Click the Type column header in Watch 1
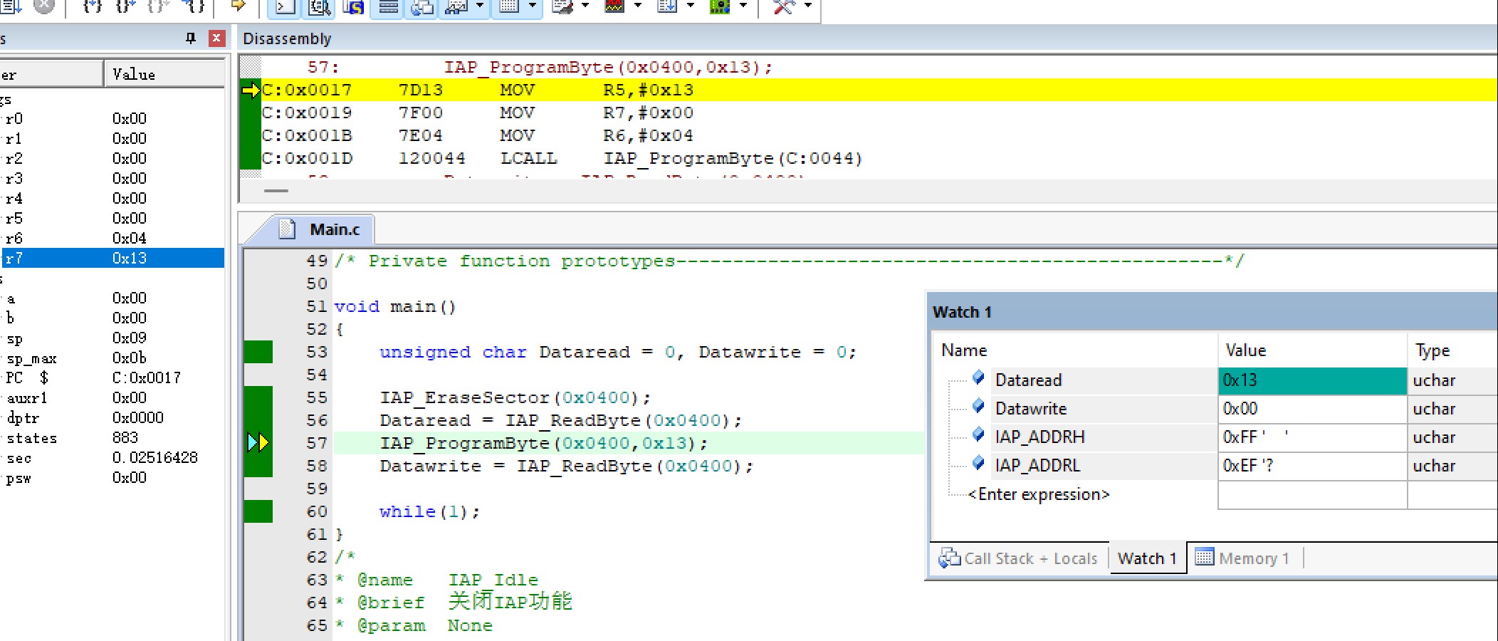Viewport: 1498px width, 641px height. tap(1452, 350)
